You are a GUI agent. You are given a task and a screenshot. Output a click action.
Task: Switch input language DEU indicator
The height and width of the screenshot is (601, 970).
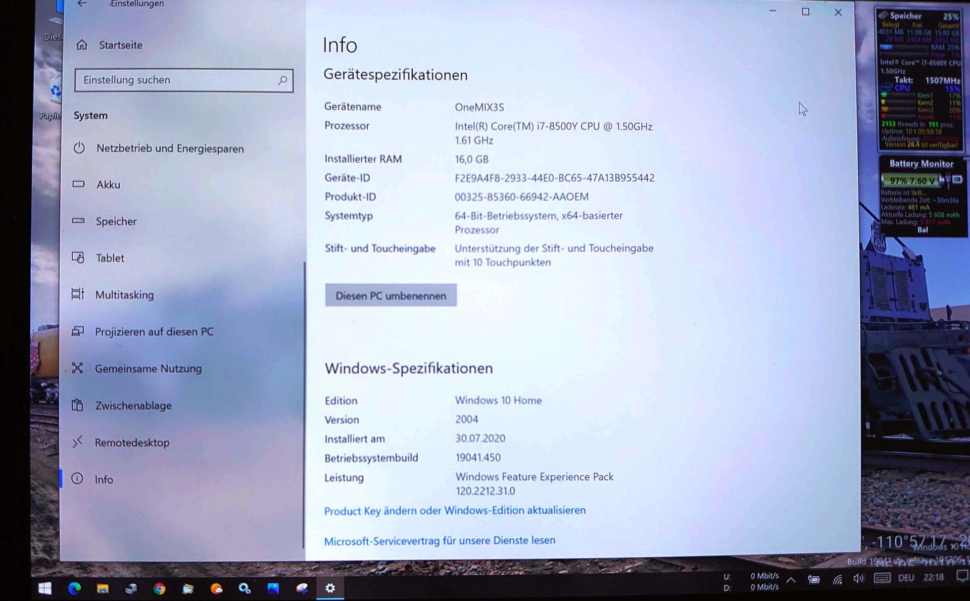pyautogui.click(x=906, y=578)
